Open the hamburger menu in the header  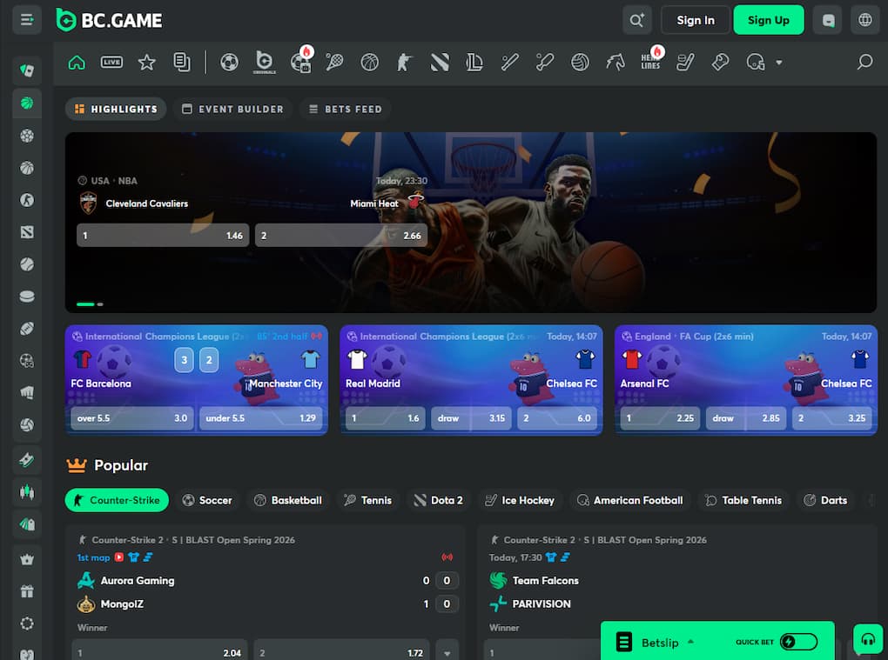click(x=27, y=20)
